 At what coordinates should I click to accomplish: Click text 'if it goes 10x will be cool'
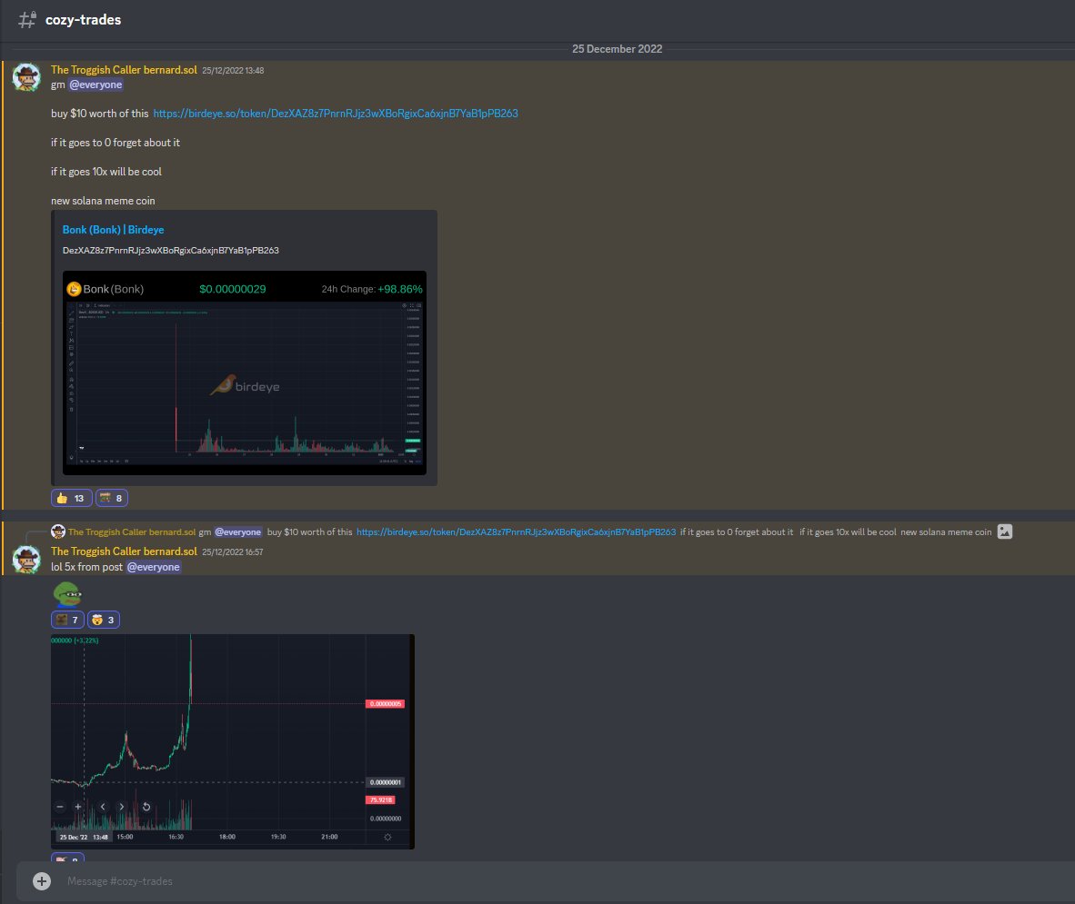pyautogui.click(x=106, y=172)
